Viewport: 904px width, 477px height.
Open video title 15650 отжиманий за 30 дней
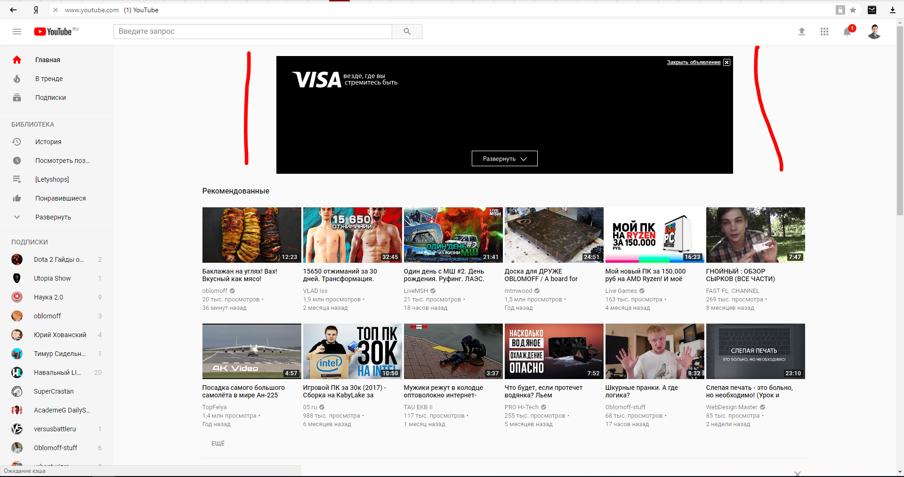point(340,275)
